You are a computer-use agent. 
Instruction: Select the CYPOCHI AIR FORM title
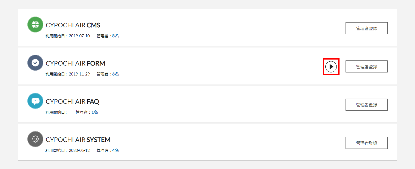(x=75, y=63)
